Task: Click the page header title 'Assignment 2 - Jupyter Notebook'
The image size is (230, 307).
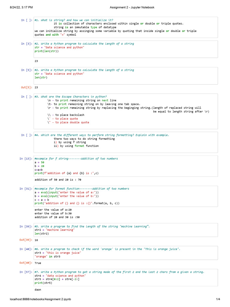Action: pyautogui.click(x=132, y=7)
